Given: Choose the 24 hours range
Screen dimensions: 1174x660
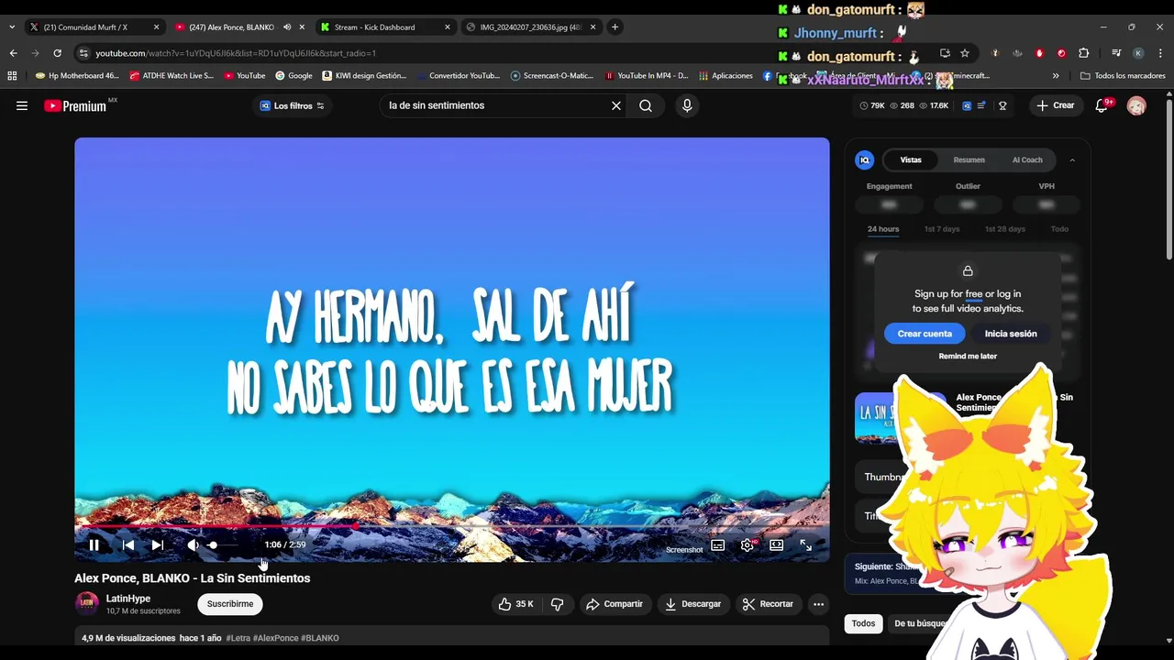Looking at the screenshot, I should click(883, 229).
